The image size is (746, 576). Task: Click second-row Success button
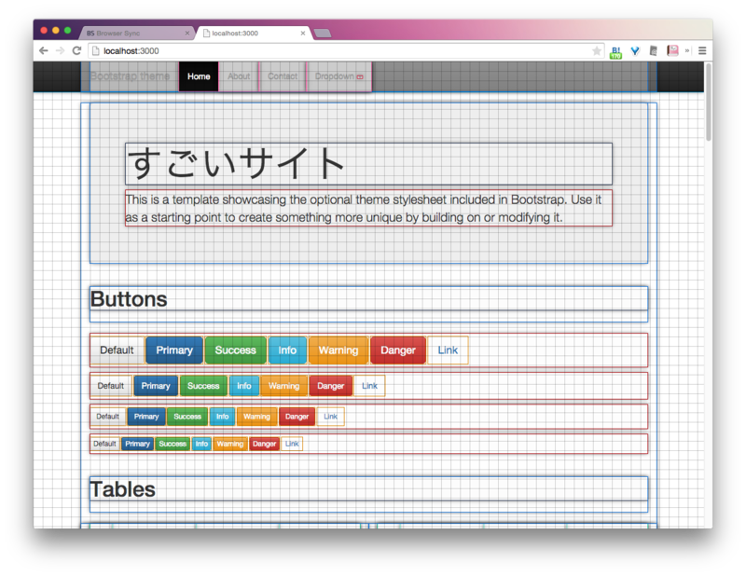tap(203, 386)
